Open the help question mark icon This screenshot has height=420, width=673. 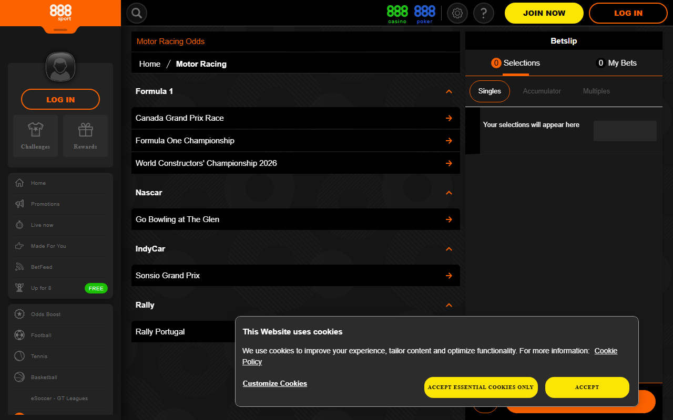[x=484, y=13]
